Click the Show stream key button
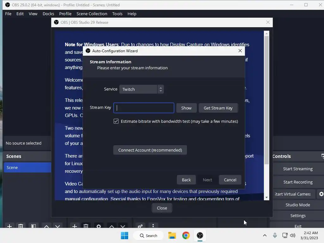Screen dimensions: 324x243 [x=186, y=108]
